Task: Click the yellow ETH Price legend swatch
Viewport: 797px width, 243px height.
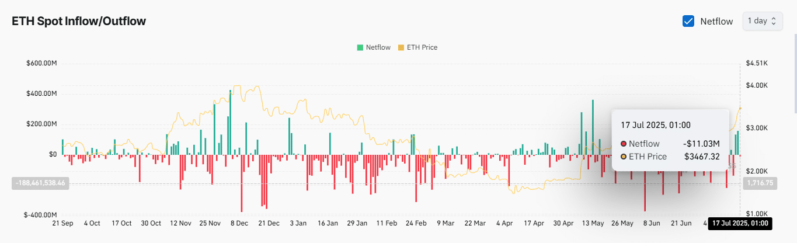Action: pyautogui.click(x=401, y=47)
